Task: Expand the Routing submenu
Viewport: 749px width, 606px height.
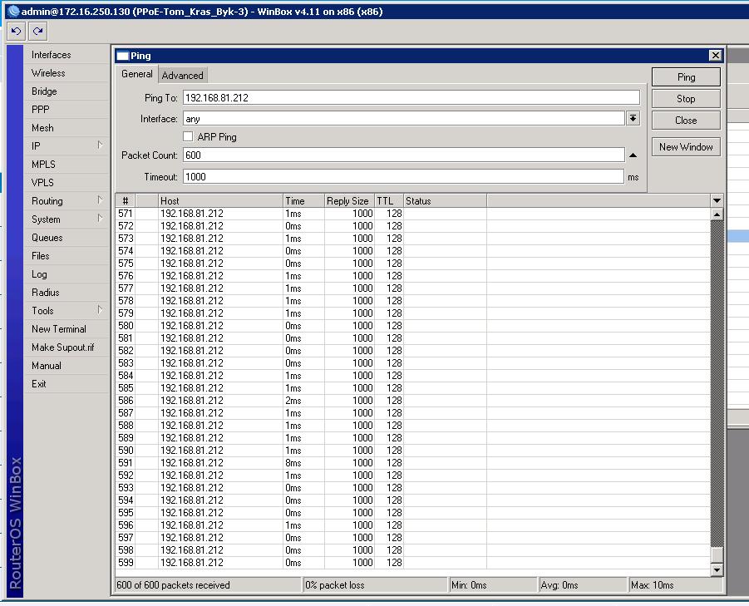Action: click(100, 200)
